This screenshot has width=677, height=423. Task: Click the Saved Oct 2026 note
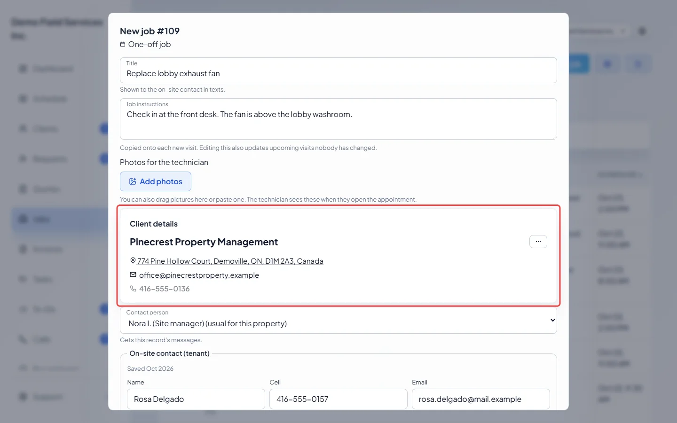pyautogui.click(x=150, y=369)
